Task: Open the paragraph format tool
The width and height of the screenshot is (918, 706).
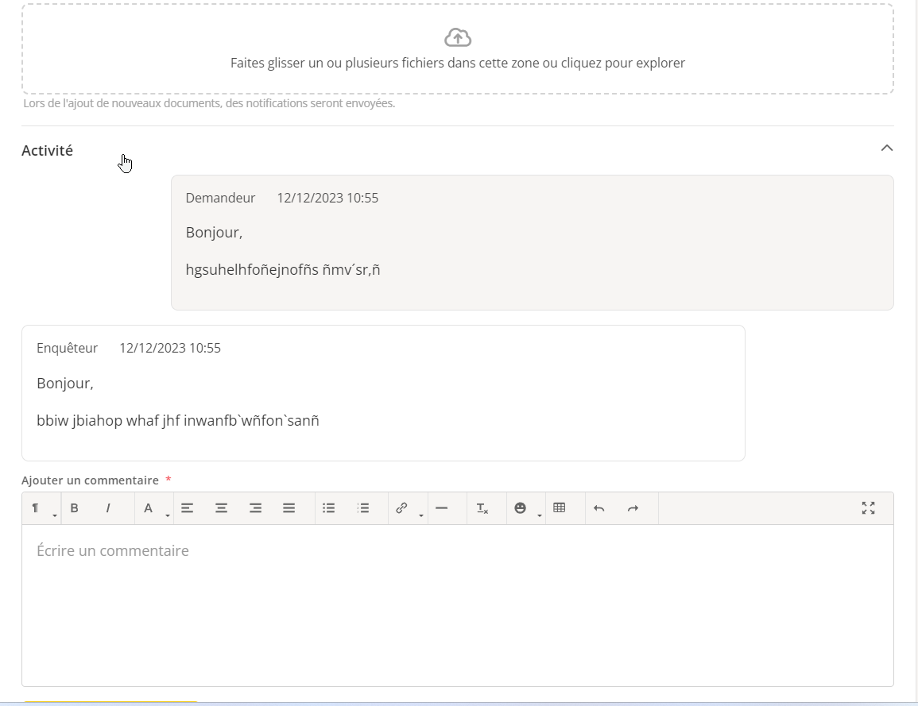Action: point(36,507)
